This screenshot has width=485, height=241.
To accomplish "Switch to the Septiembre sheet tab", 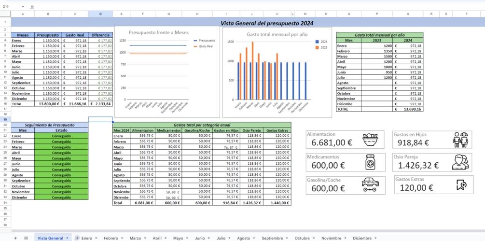I will 272,238.
